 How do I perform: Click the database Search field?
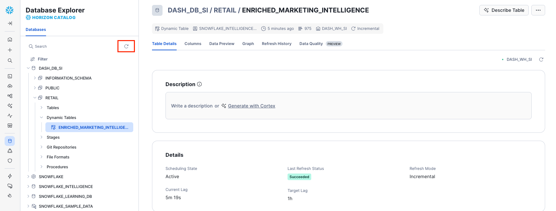click(72, 46)
